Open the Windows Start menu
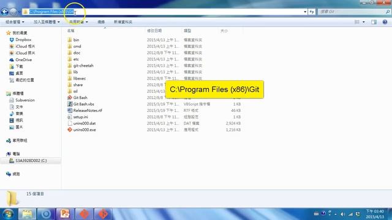 coord(8,214)
